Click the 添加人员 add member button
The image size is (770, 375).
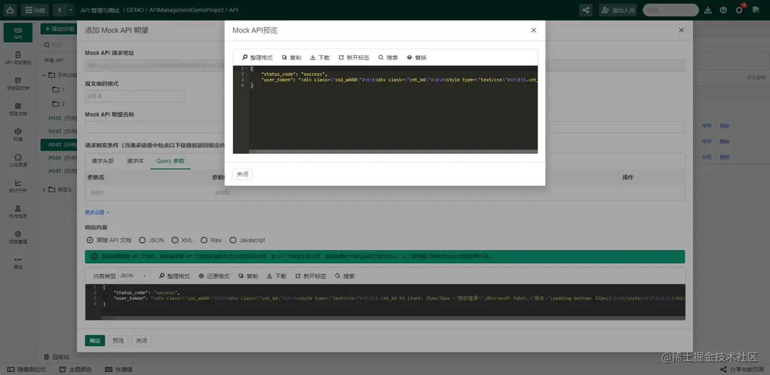click(x=618, y=10)
